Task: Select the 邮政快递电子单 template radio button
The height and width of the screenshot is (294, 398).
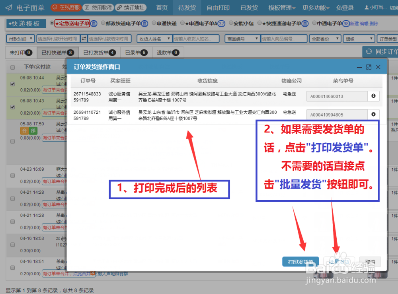Action: tap(103, 23)
